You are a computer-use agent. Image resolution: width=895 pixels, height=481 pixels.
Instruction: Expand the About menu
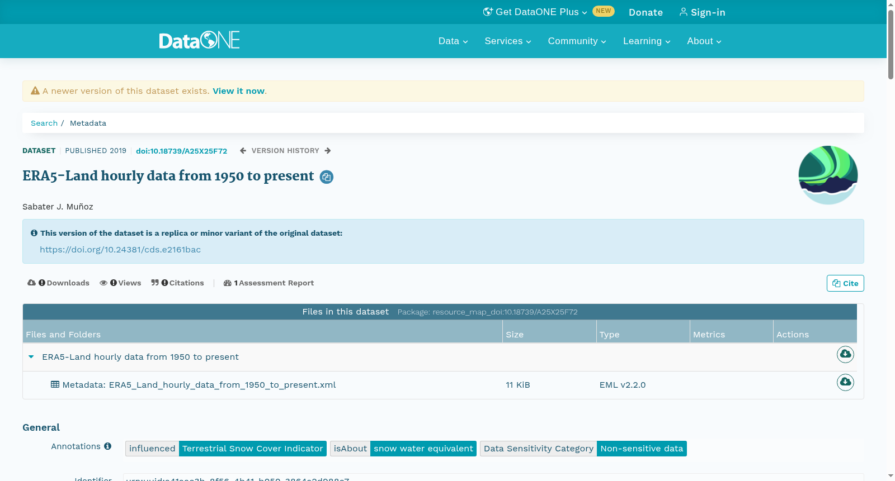coord(704,41)
